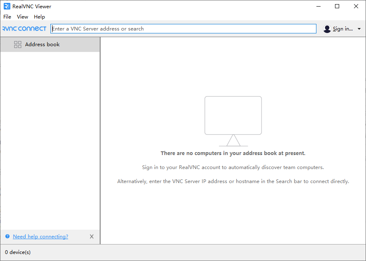Click the empty address book list pane
The width and height of the screenshot is (366, 261).
(50, 140)
